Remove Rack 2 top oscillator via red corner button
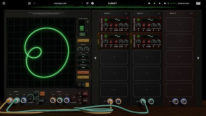206x116 pixels. [x=160, y=18]
